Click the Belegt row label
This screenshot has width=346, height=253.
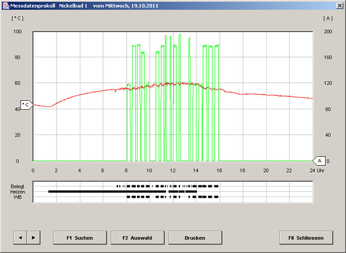(17, 186)
